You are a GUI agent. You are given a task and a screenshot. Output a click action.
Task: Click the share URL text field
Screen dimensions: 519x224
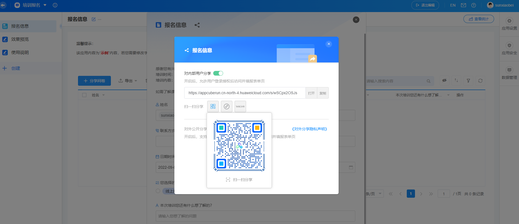pos(245,93)
